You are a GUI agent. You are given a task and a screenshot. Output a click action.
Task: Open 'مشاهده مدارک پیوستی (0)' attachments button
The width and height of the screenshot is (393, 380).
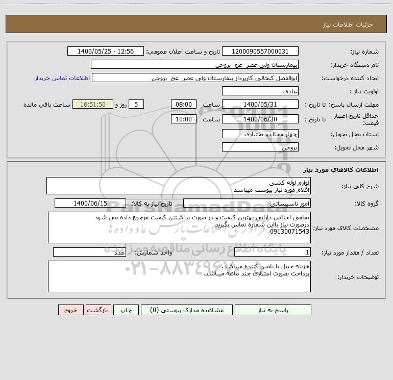[187, 310]
